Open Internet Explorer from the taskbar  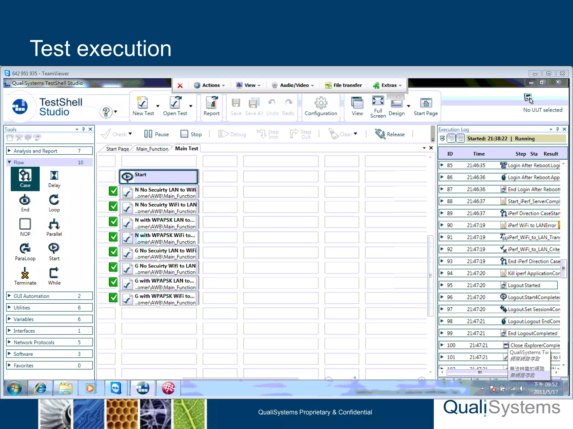[x=40, y=388]
